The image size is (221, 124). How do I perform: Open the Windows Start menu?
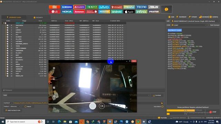click(2, 122)
